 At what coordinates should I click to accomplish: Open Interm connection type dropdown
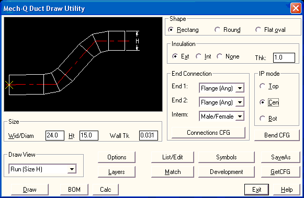[240, 117]
